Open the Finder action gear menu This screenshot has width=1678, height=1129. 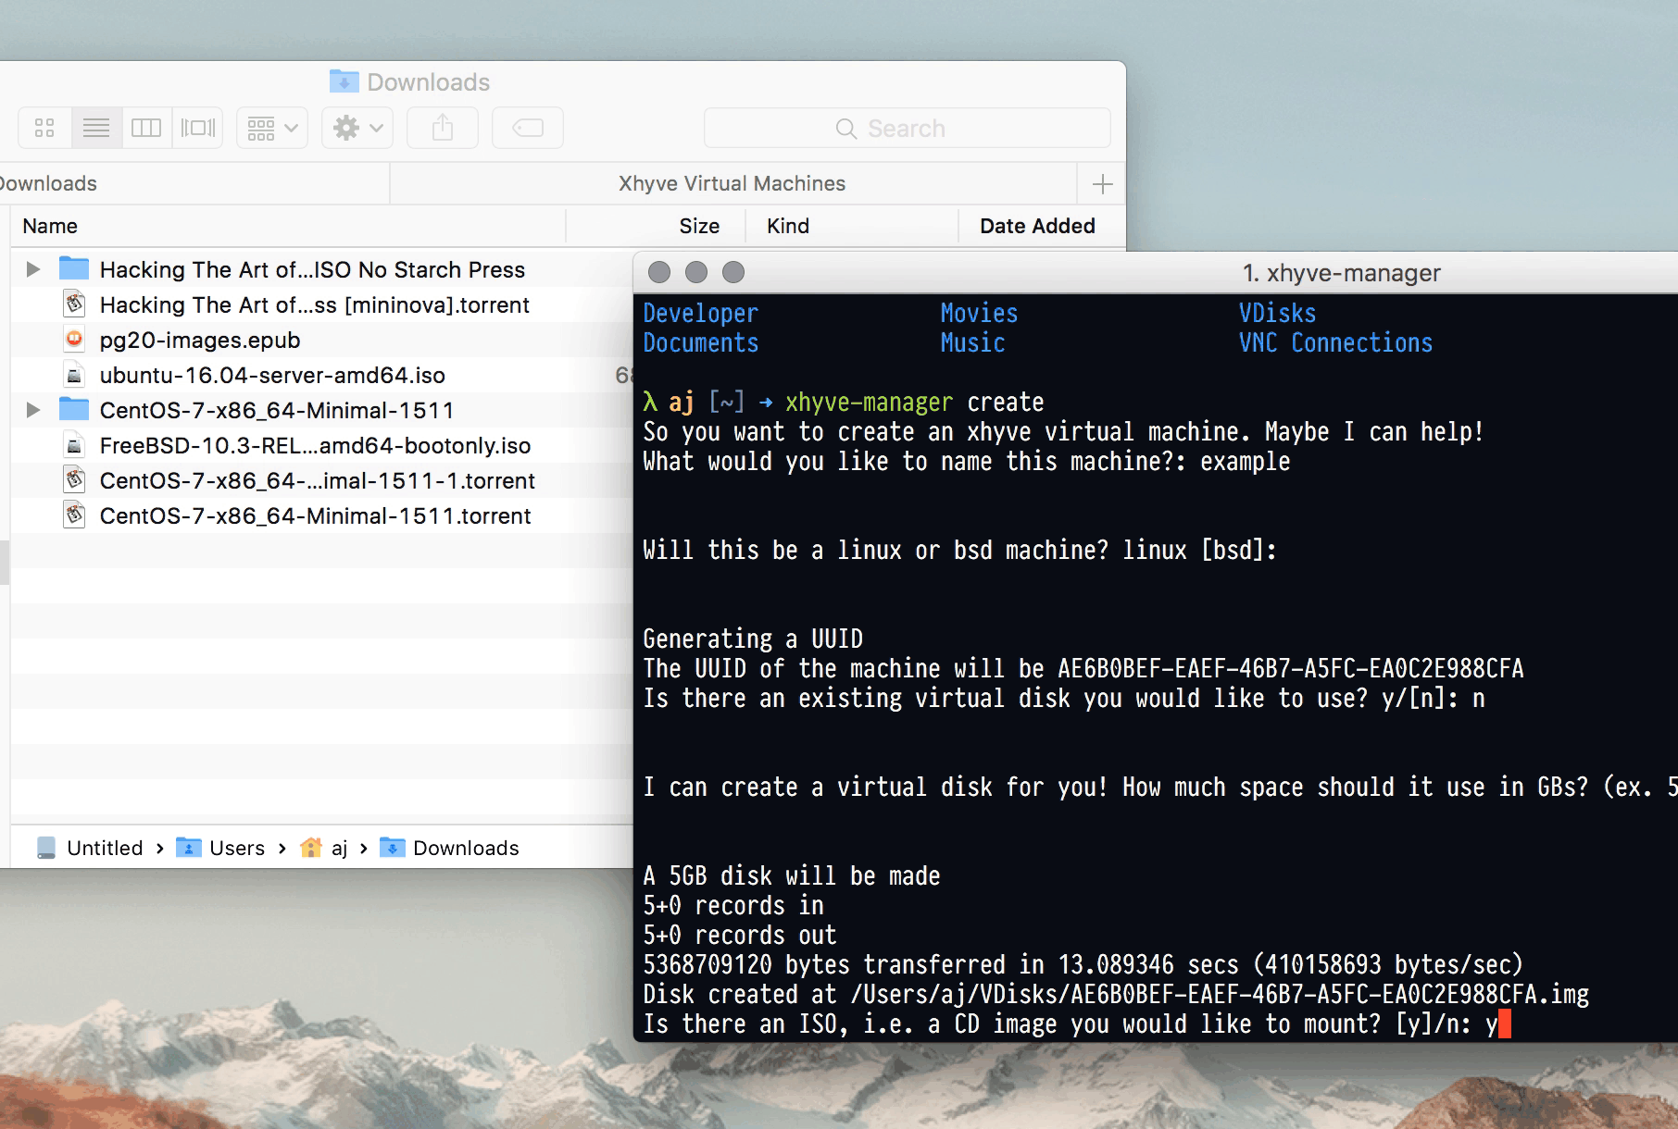357,128
